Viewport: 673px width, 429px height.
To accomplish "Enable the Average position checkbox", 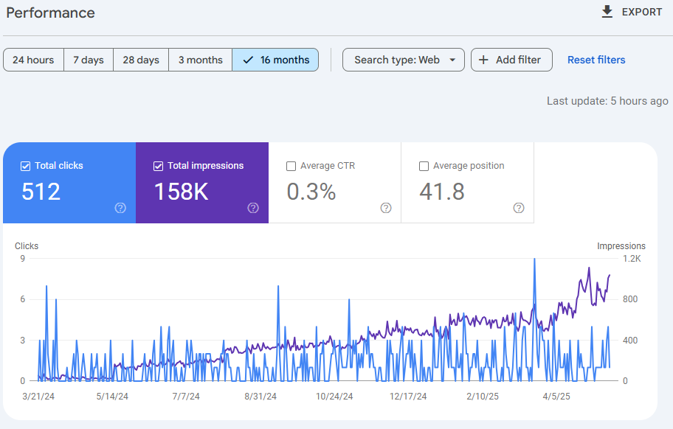I will pyautogui.click(x=424, y=166).
